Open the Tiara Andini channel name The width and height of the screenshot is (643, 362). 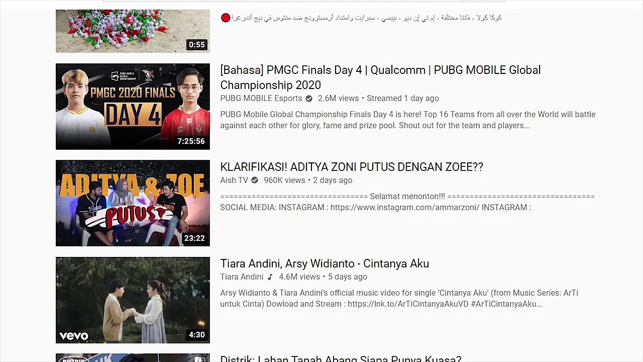[x=242, y=277]
